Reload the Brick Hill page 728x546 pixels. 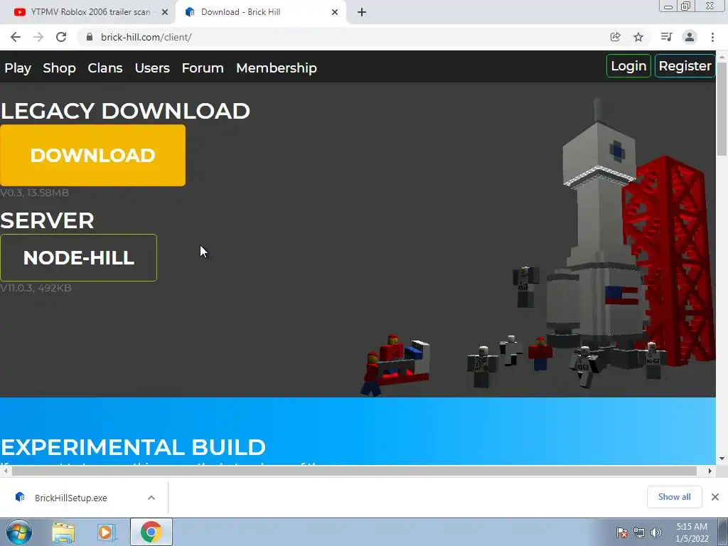coord(61,37)
